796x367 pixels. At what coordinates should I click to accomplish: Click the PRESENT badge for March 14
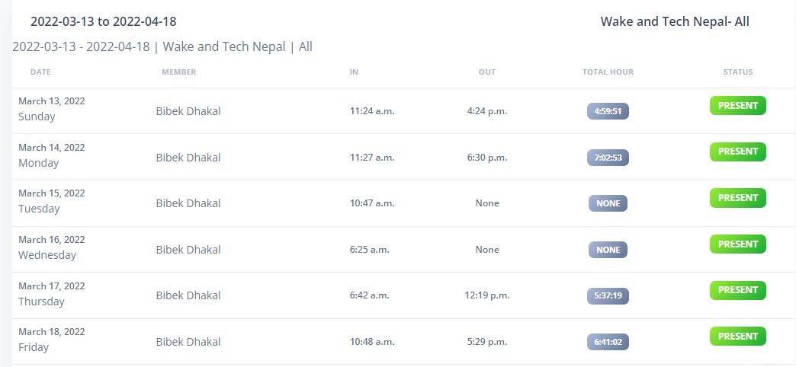pos(737,152)
